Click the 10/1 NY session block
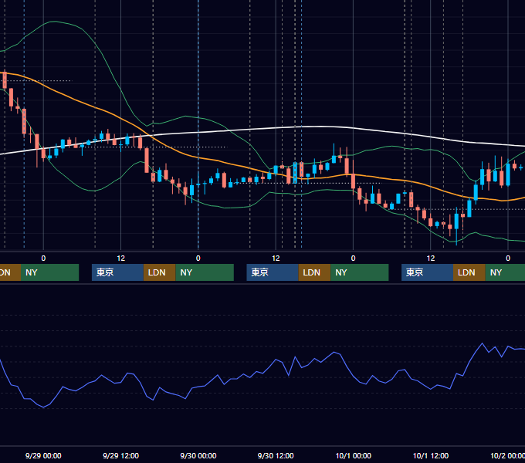The width and height of the screenshot is (525, 463). (x=505, y=272)
